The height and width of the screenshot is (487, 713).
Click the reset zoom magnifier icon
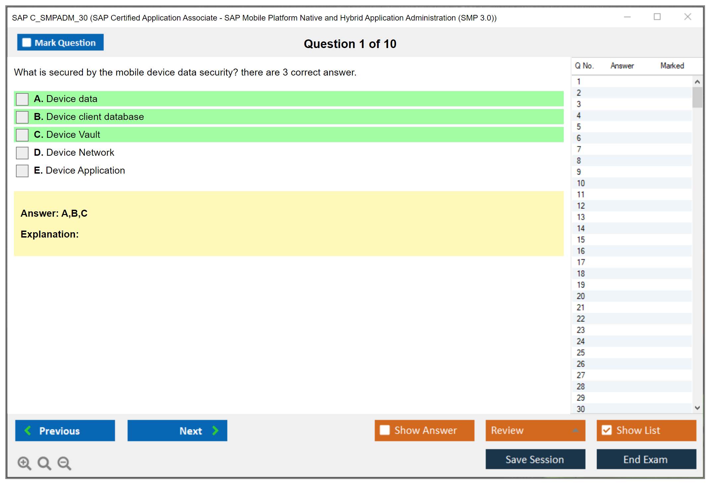pyautogui.click(x=44, y=463)
